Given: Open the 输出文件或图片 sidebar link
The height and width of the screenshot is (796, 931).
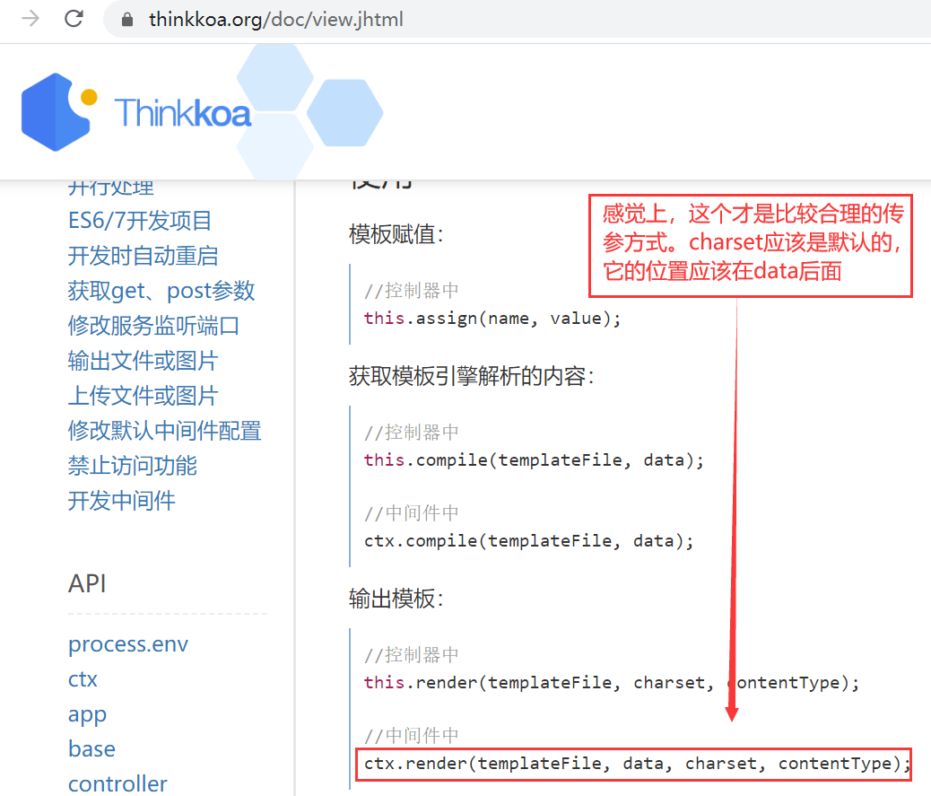Looking at the screenshot, I should 143,361.
